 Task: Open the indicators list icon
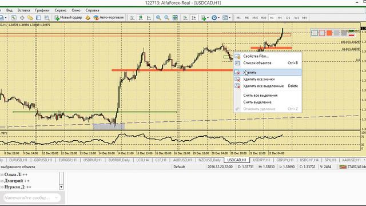point(204,18)
